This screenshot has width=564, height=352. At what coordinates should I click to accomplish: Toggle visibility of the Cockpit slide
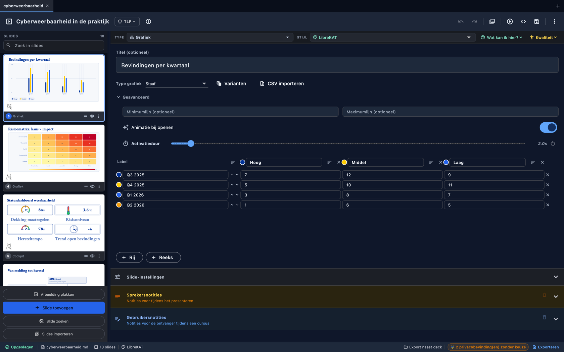click(92, 256)
